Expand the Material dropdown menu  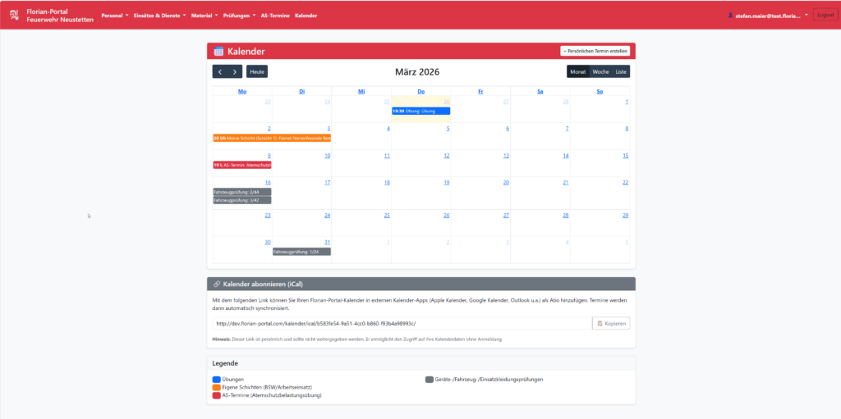point(205,16)
